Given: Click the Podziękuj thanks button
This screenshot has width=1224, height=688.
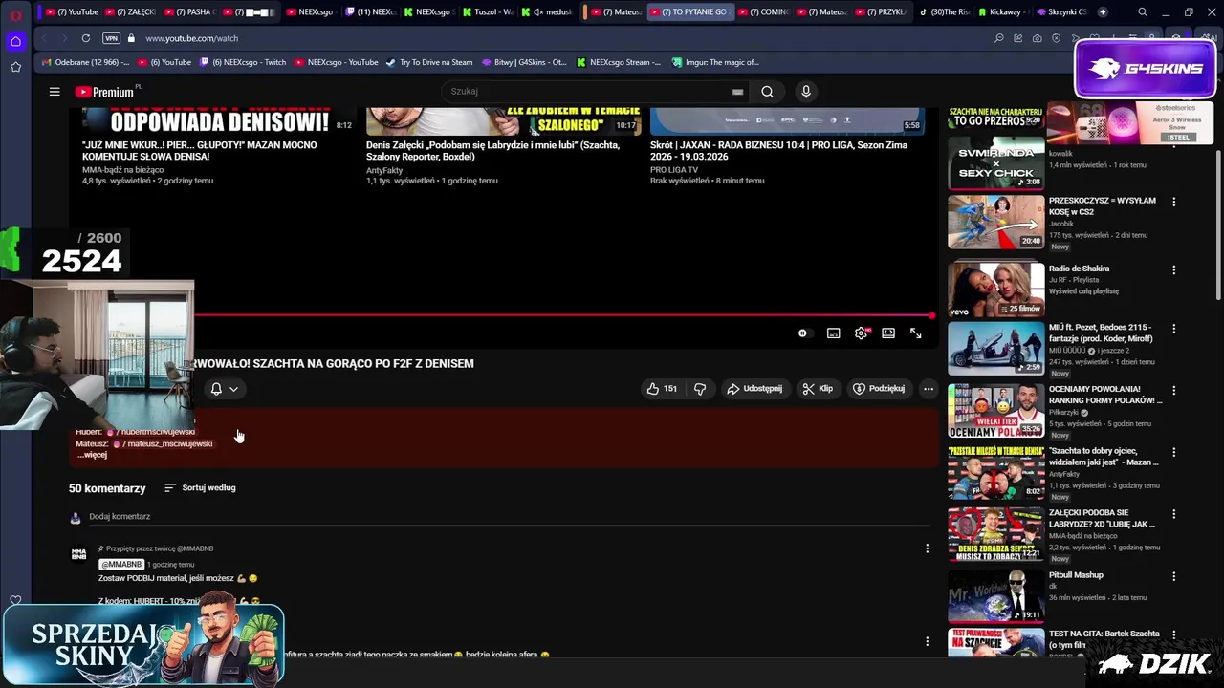Looking at the screenshot, I should coord(879,389).
